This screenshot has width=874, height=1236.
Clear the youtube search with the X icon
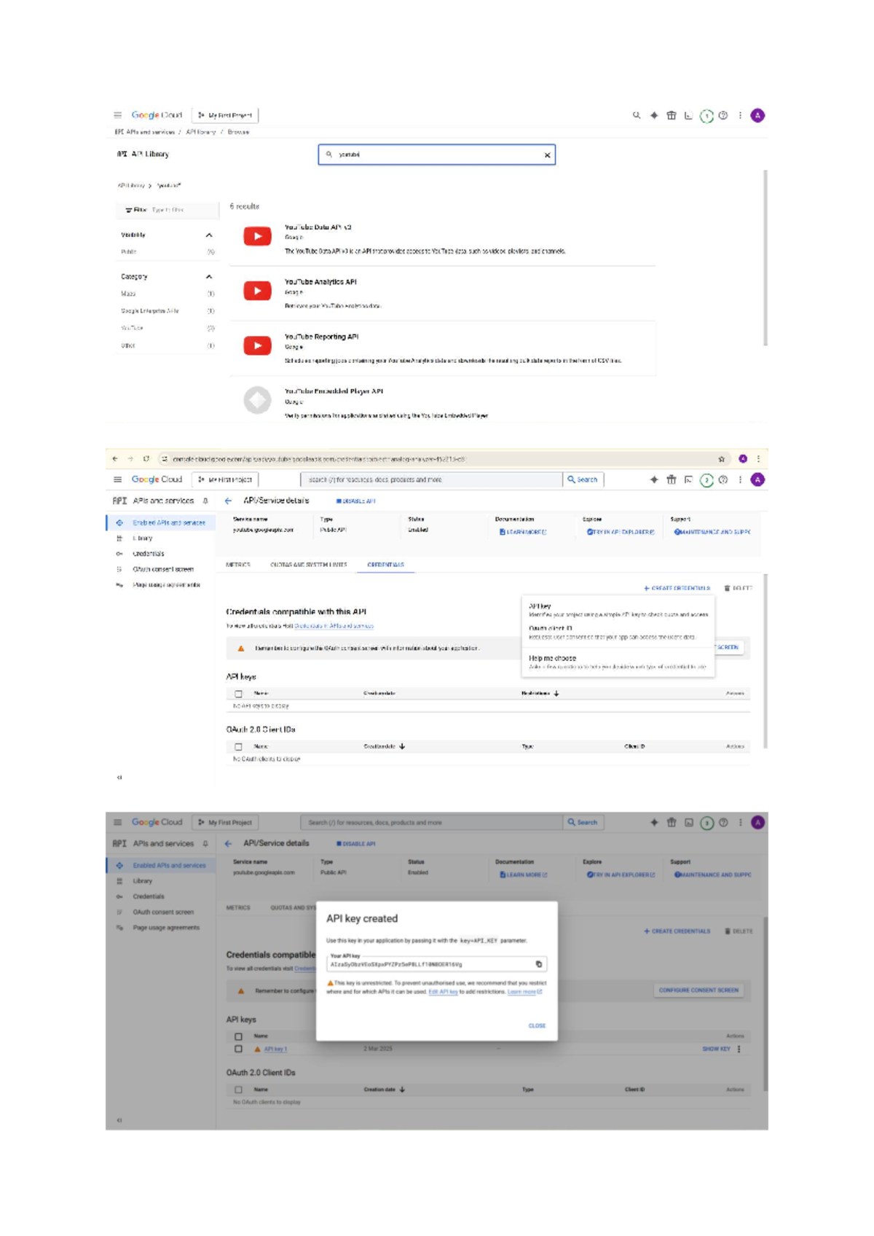[547, 155]
